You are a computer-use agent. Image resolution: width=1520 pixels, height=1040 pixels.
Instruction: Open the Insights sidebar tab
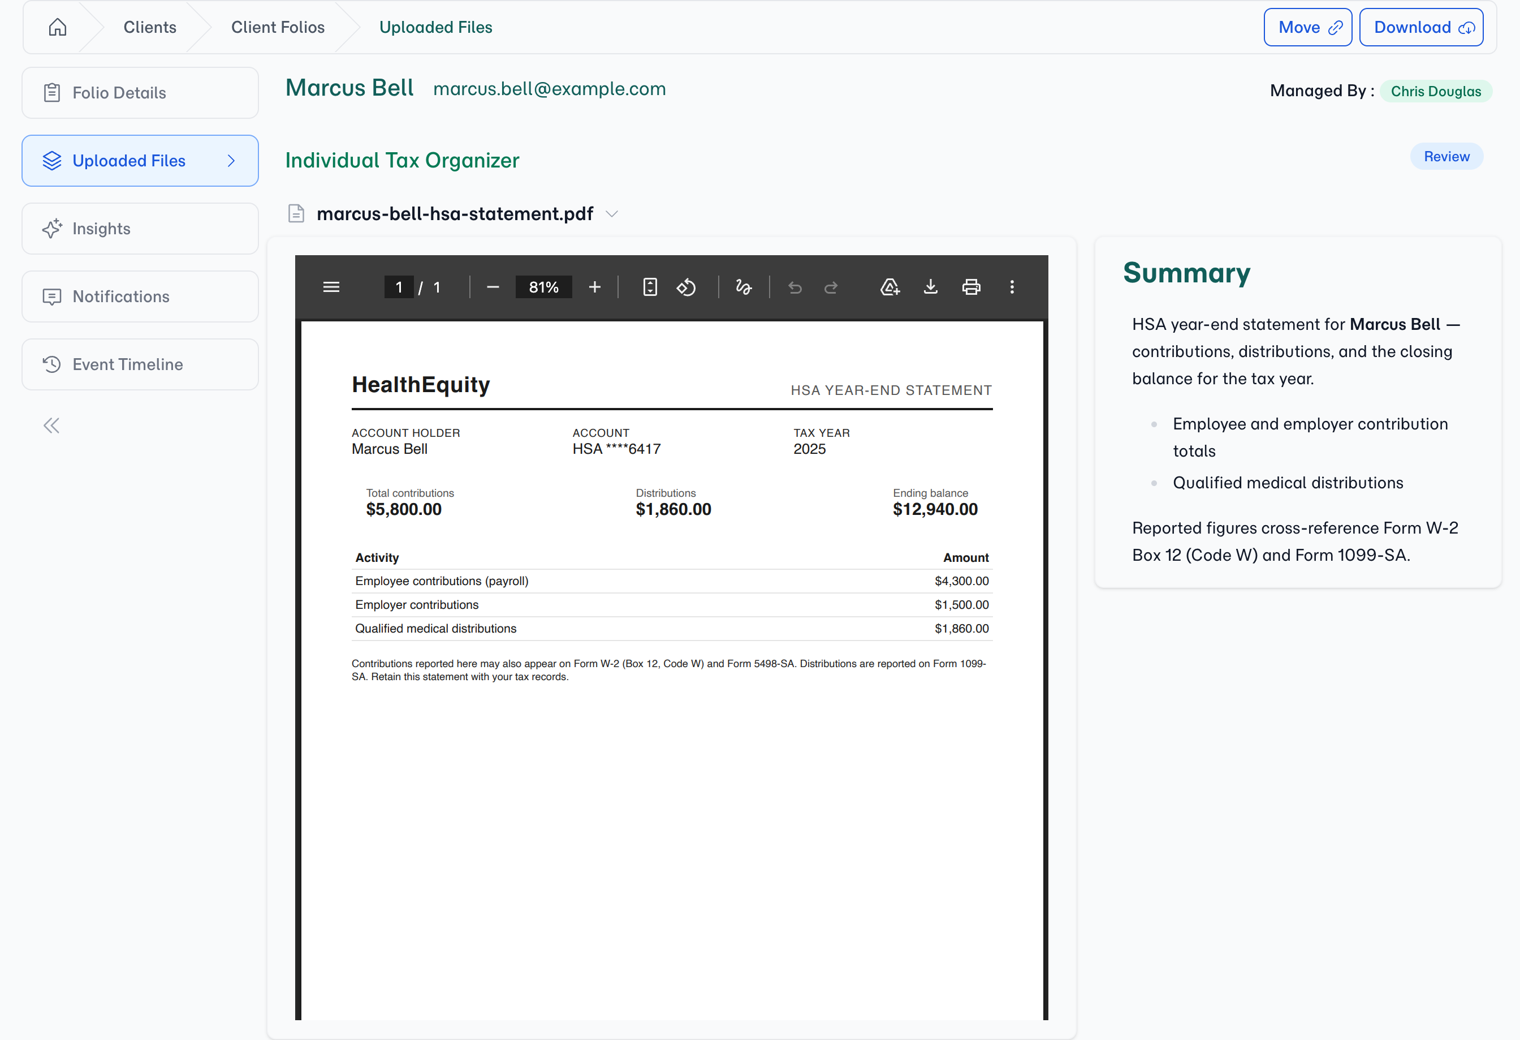(x=140, y=229)
